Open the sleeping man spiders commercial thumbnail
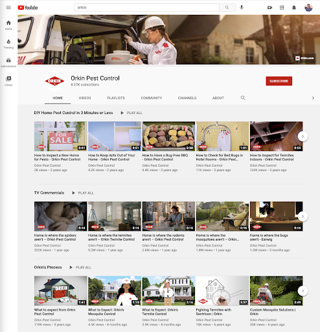 click(61, 217)
